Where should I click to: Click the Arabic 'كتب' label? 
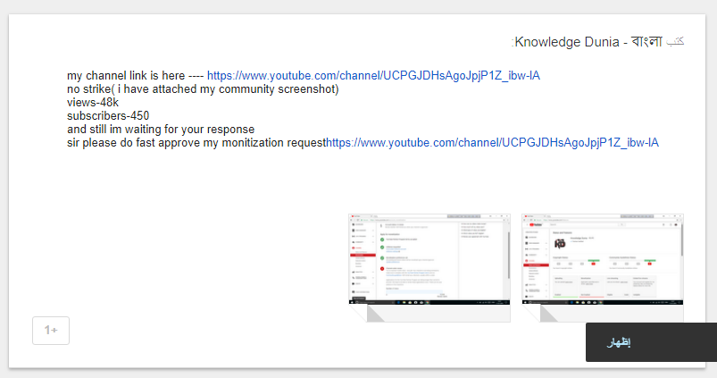click(x=675, y=42)
